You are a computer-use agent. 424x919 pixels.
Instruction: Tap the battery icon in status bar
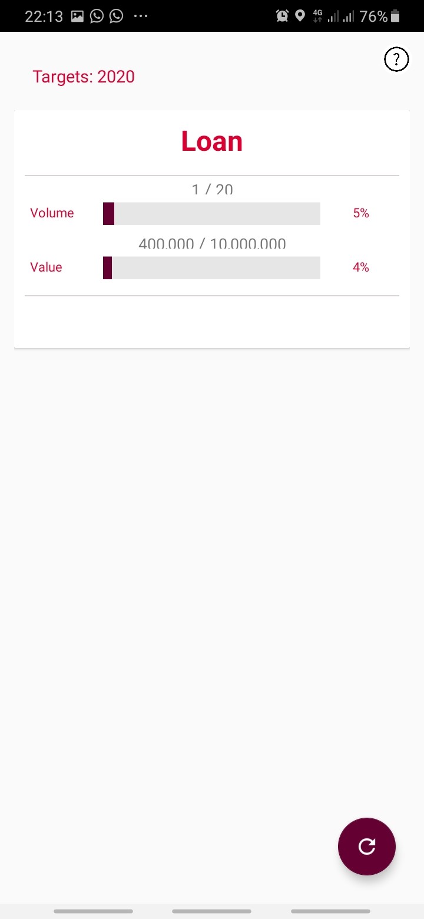(x=395, y=16)
